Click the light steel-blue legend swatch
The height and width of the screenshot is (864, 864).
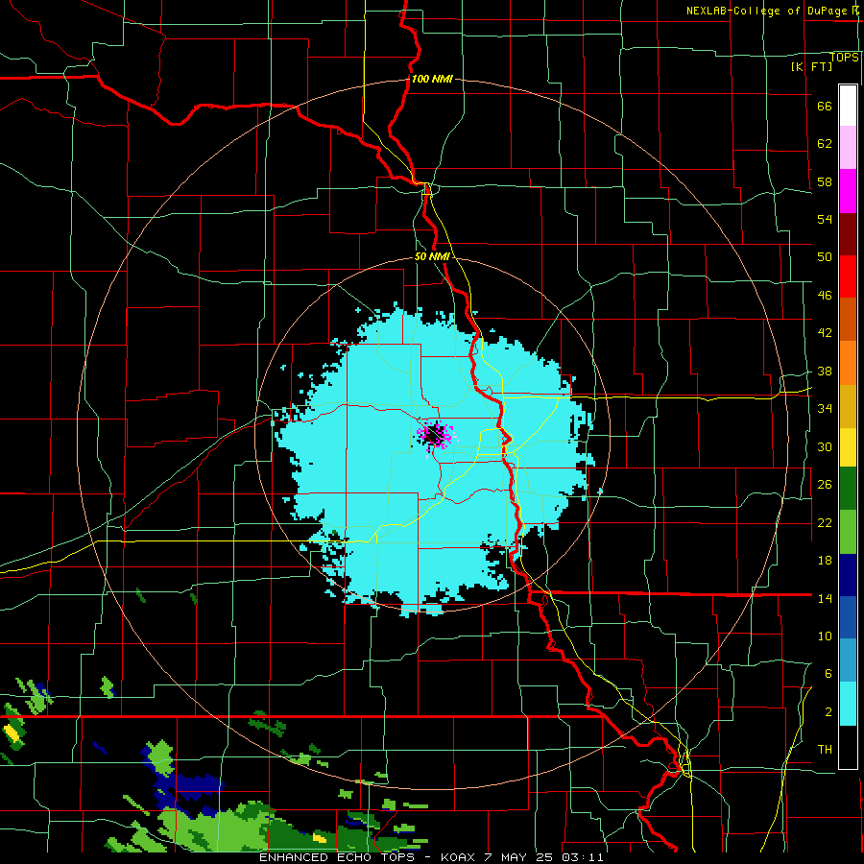pos(848,660)
